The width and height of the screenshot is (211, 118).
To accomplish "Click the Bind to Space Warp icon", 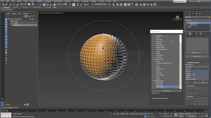I will 17,5.
